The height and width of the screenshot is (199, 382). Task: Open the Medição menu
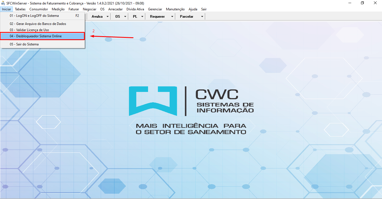58,9
